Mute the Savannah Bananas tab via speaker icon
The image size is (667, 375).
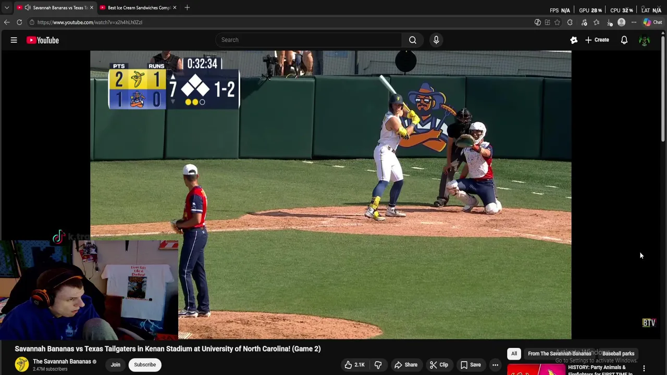pos(27,7)
